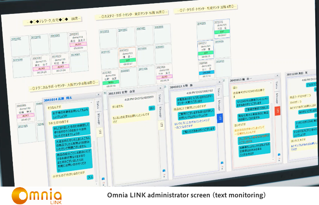Click scroll-down arrow in 3041013 chat window

273,159
